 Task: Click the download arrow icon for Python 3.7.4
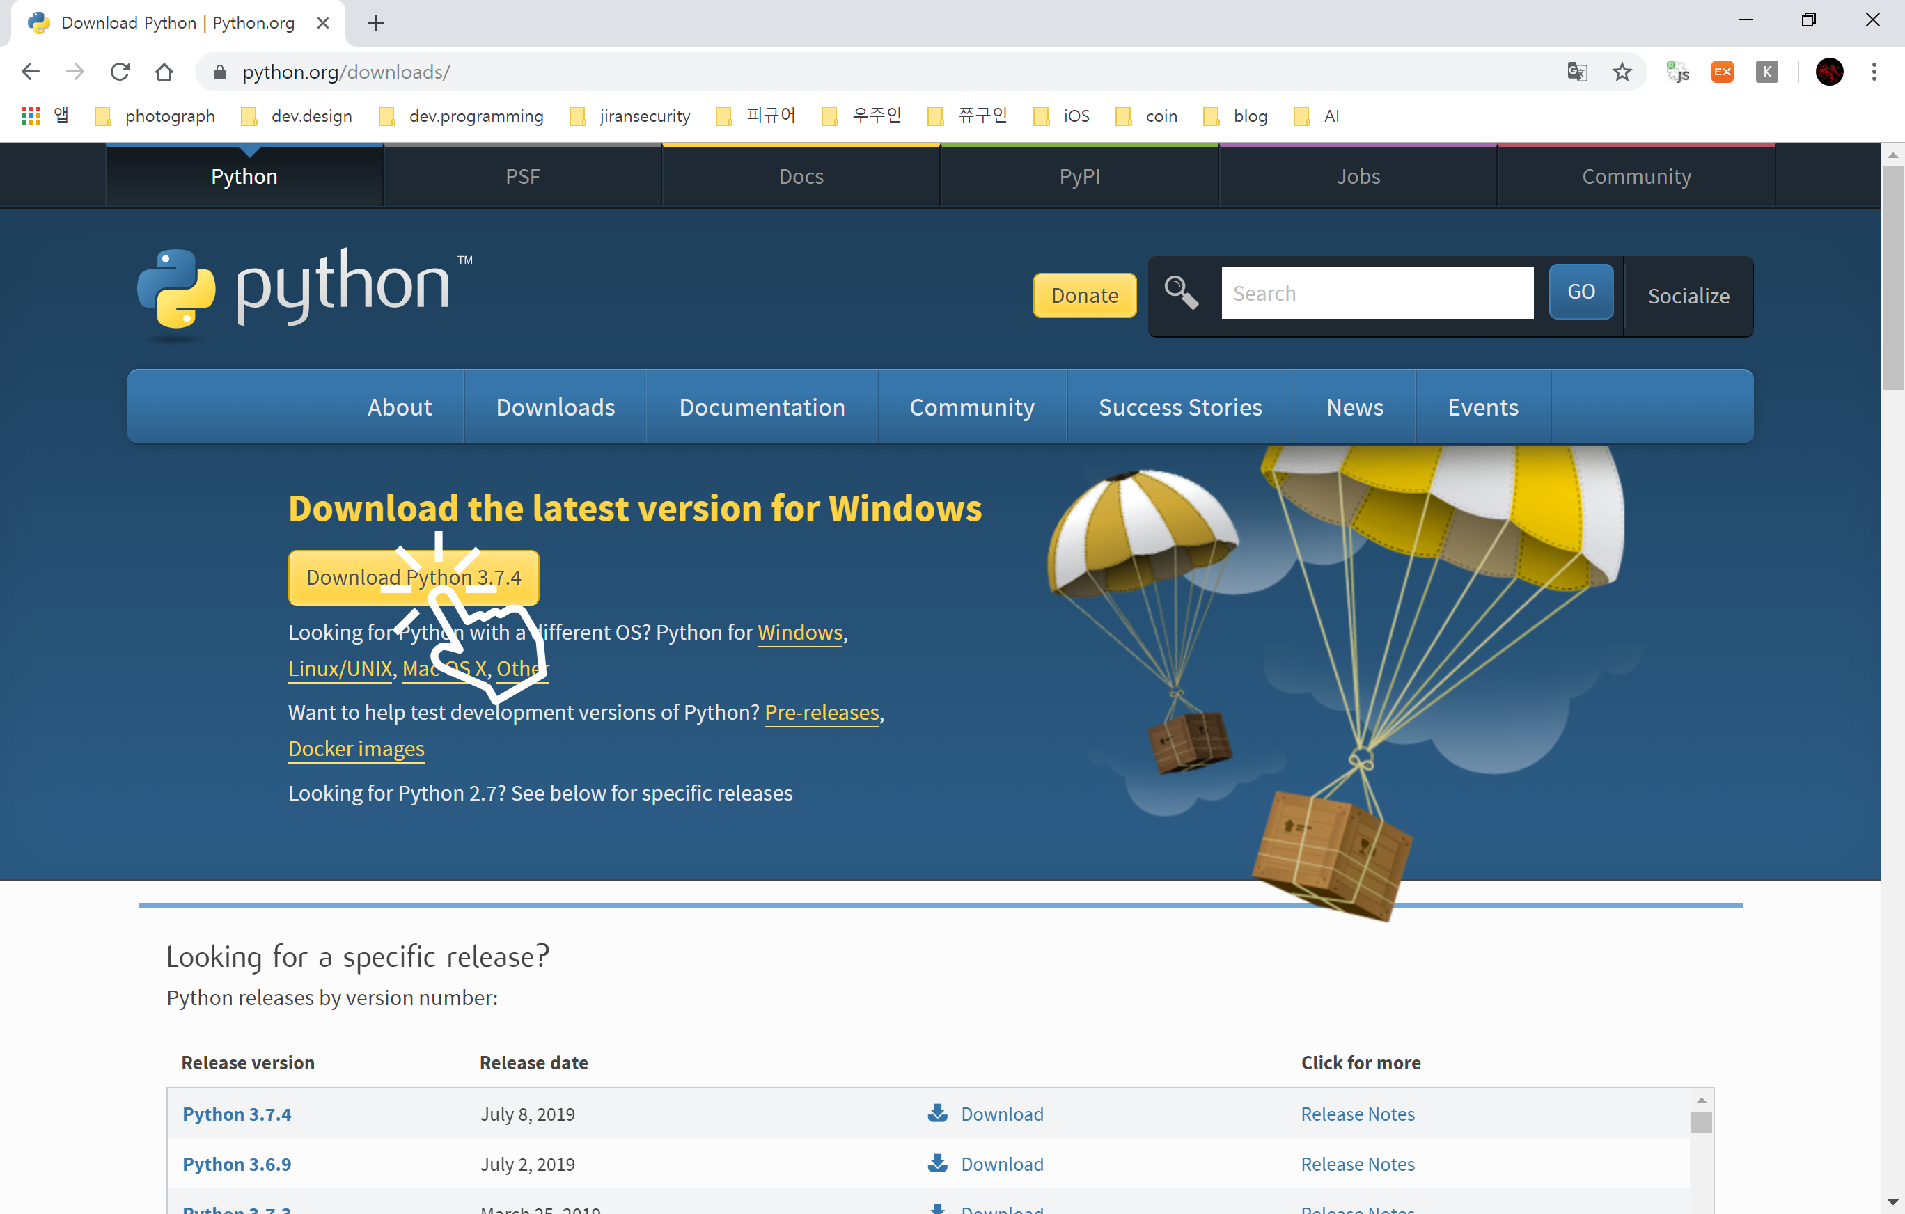click(937, 1113)
